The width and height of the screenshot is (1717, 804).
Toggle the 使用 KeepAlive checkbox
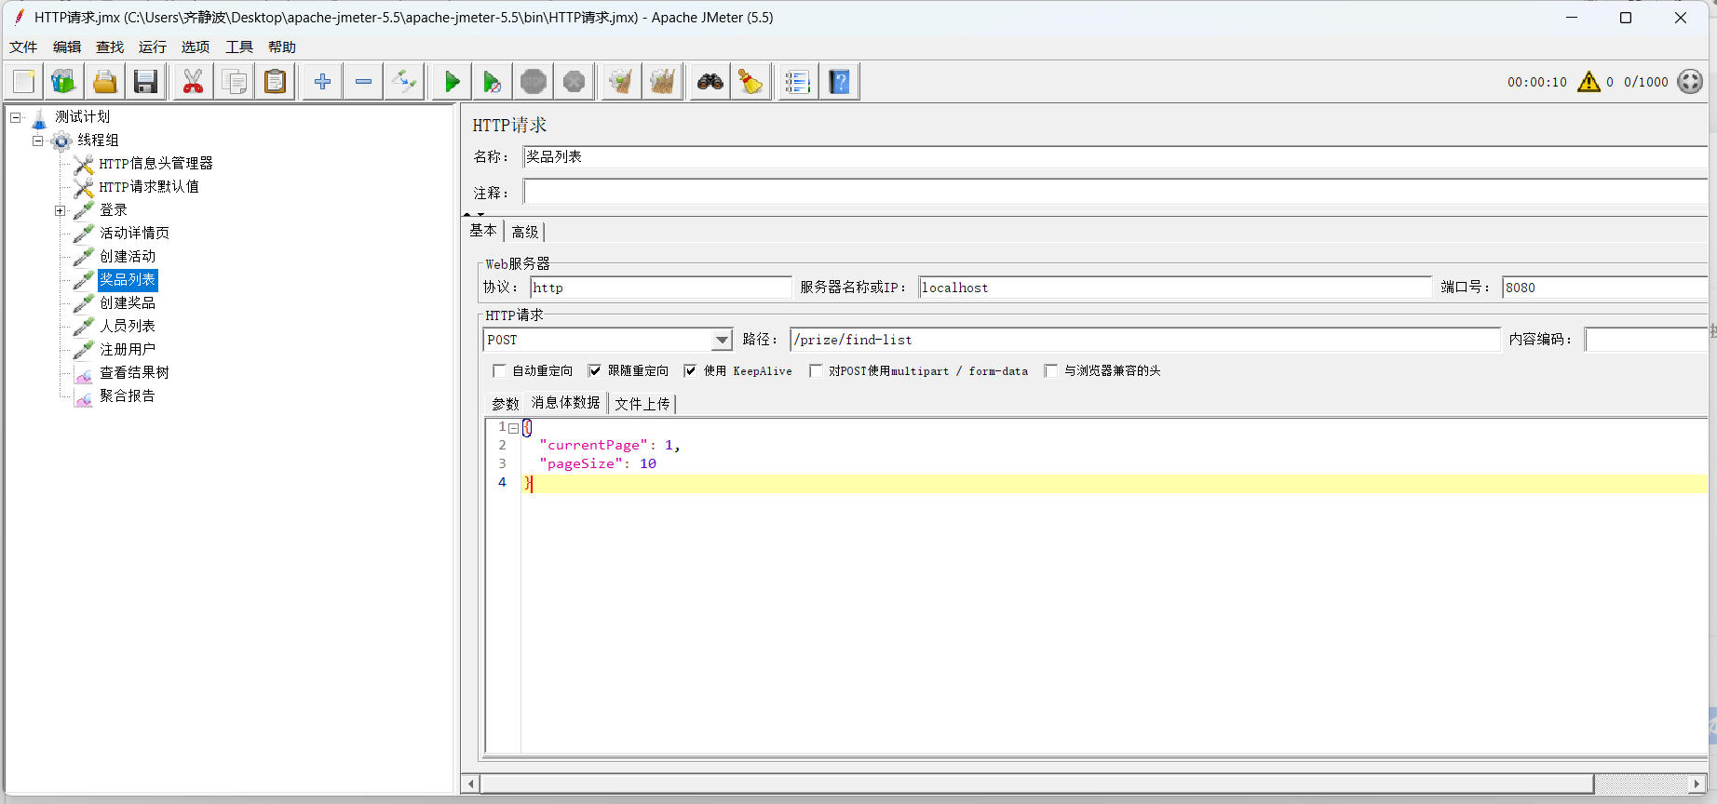point(691,370)
